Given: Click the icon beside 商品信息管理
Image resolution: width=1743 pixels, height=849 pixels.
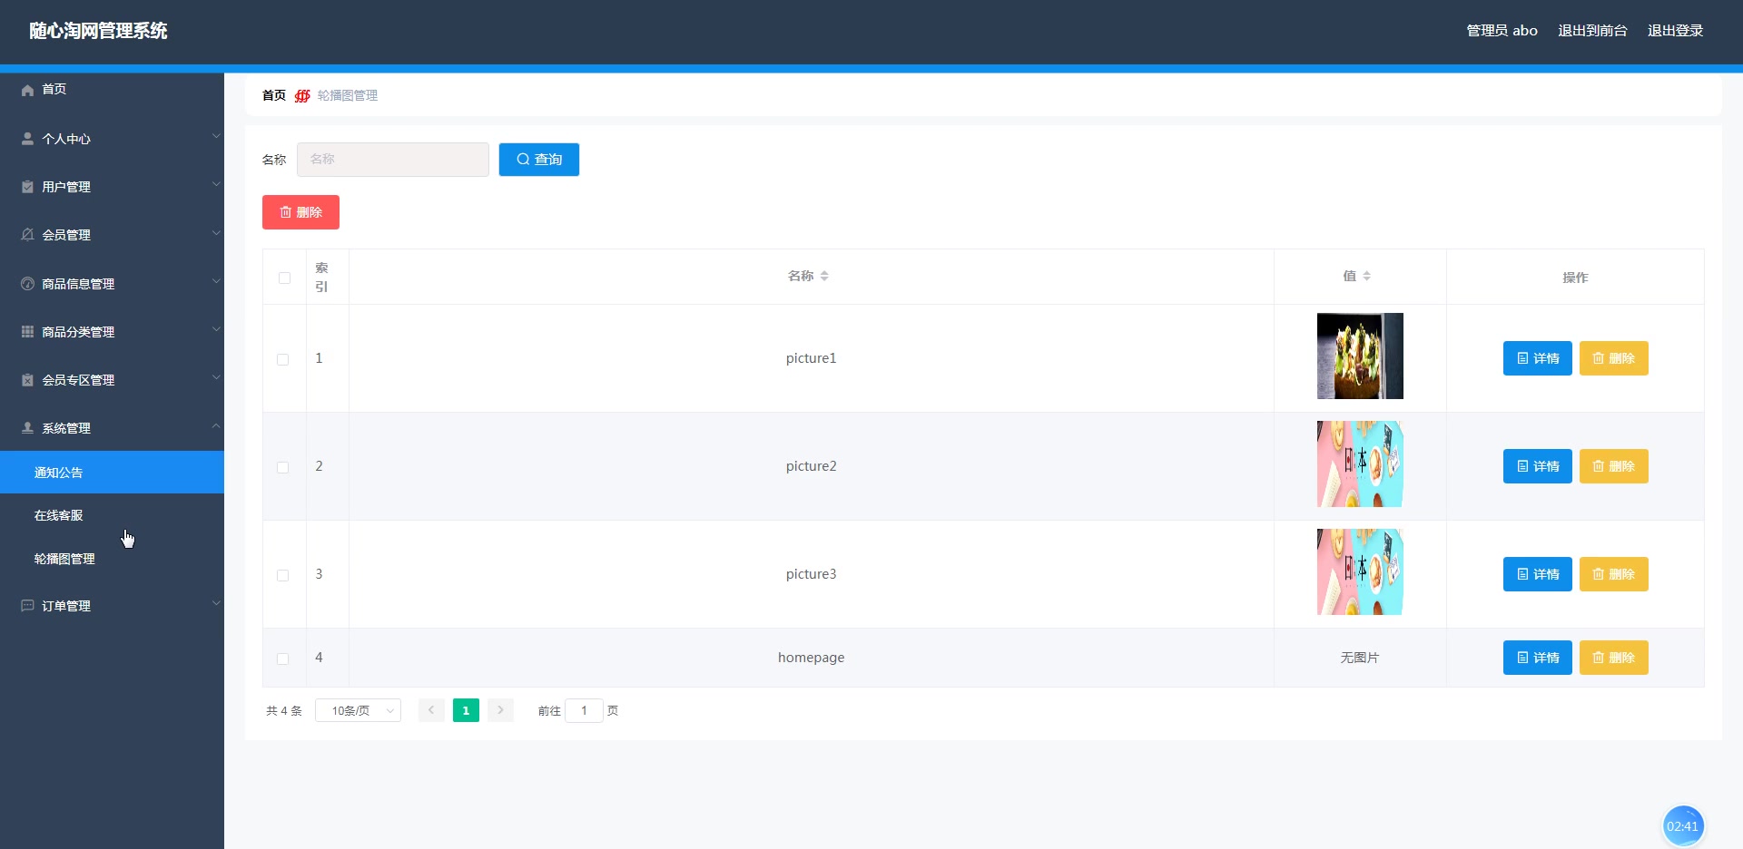Looking at the screenshot, I should [x=27, y=284].
